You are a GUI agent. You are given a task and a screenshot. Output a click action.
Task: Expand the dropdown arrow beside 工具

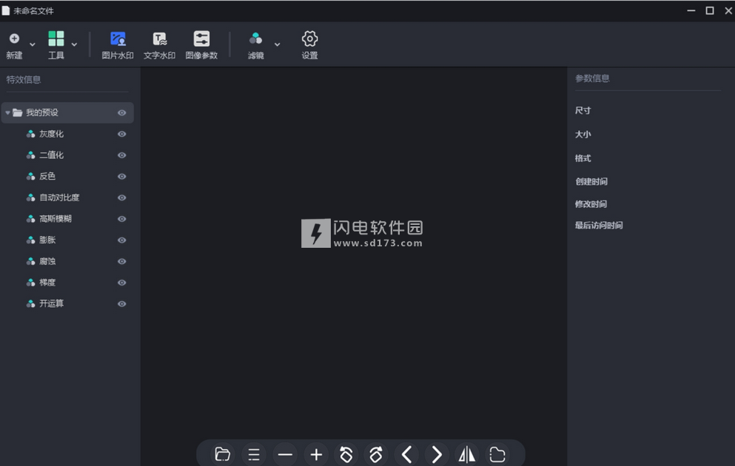click(x=74, y=44)
